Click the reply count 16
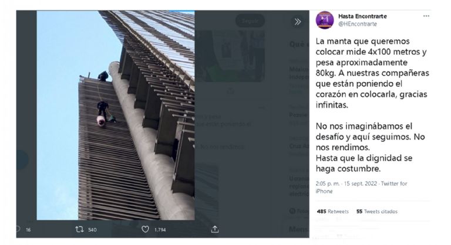Screen dimensions: 451x245 click(x=28, y=230)
